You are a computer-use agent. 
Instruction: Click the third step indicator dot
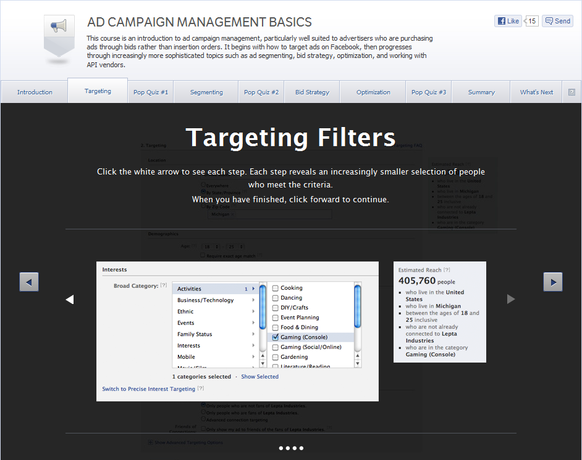coord(295,448)
